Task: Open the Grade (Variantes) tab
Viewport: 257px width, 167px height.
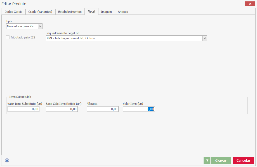Action: [40, 12]
